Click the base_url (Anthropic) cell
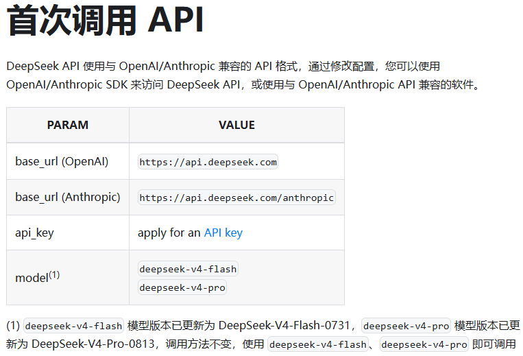 (x=68, y=197)
